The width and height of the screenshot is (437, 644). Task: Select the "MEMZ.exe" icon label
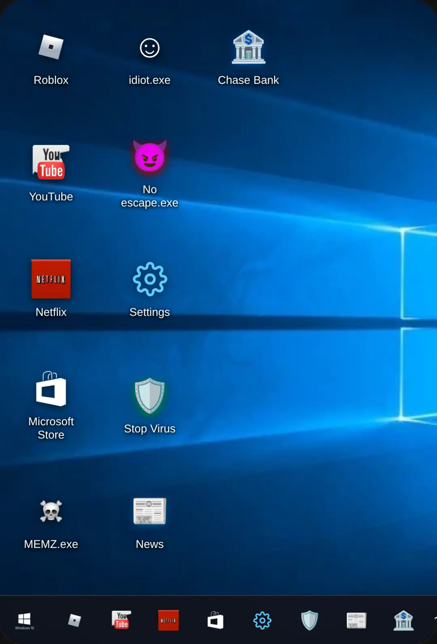pyautogui.click(x=51, y=544)
